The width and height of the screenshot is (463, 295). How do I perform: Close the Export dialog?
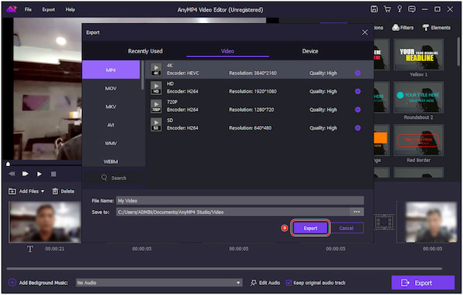click(x=365, y=32)
